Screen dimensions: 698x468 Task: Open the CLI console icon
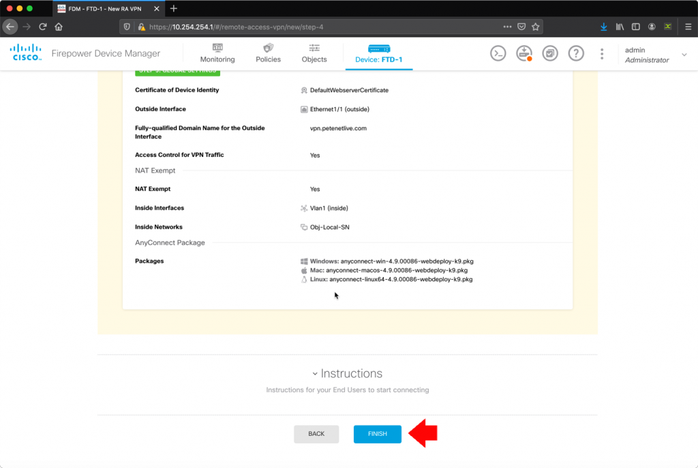tap(498, 53)
